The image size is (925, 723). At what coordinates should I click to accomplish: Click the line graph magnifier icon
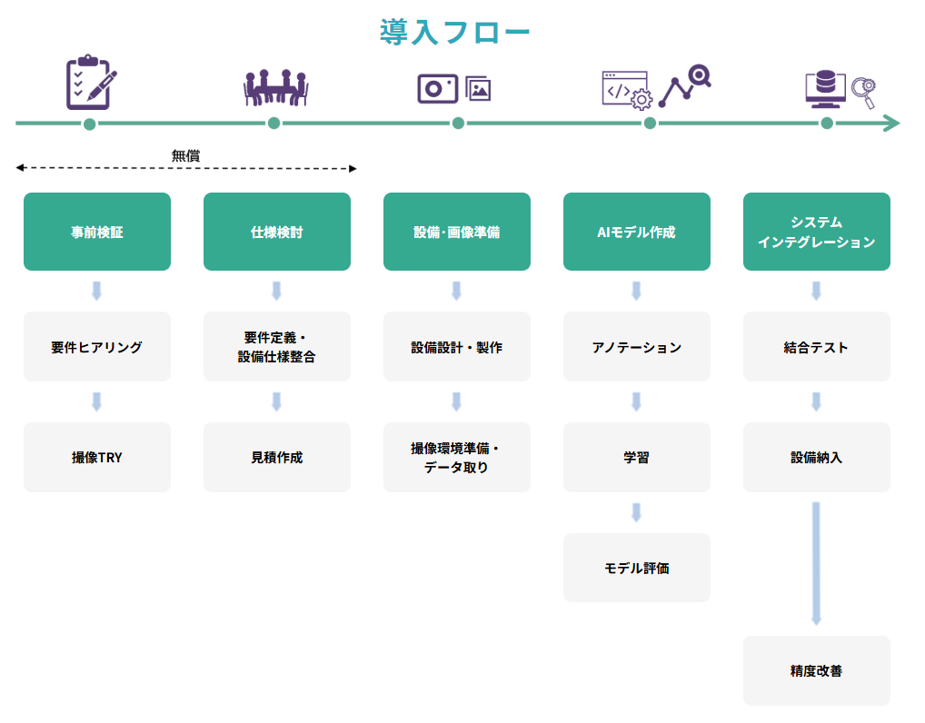685,85
